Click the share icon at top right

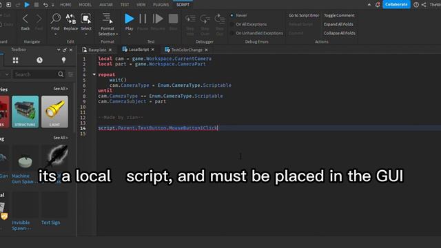tap(424, 5)
